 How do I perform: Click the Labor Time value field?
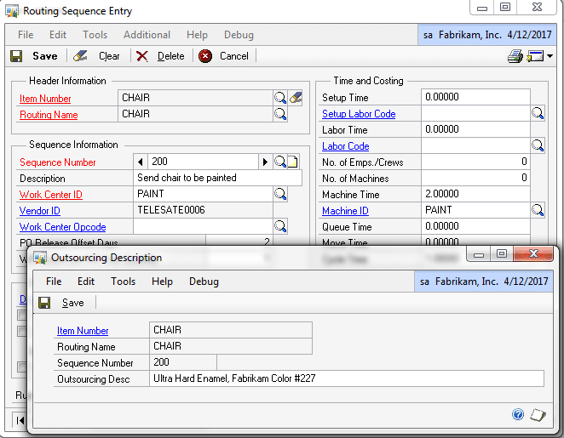[475, 129]
